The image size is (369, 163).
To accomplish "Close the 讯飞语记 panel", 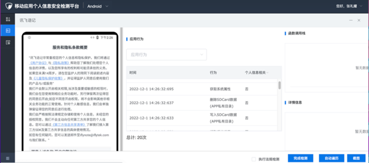I will (x=359, y=21).
